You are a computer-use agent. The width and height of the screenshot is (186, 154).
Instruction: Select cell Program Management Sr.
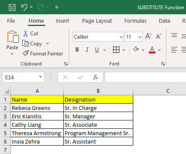tap(98, 133)
